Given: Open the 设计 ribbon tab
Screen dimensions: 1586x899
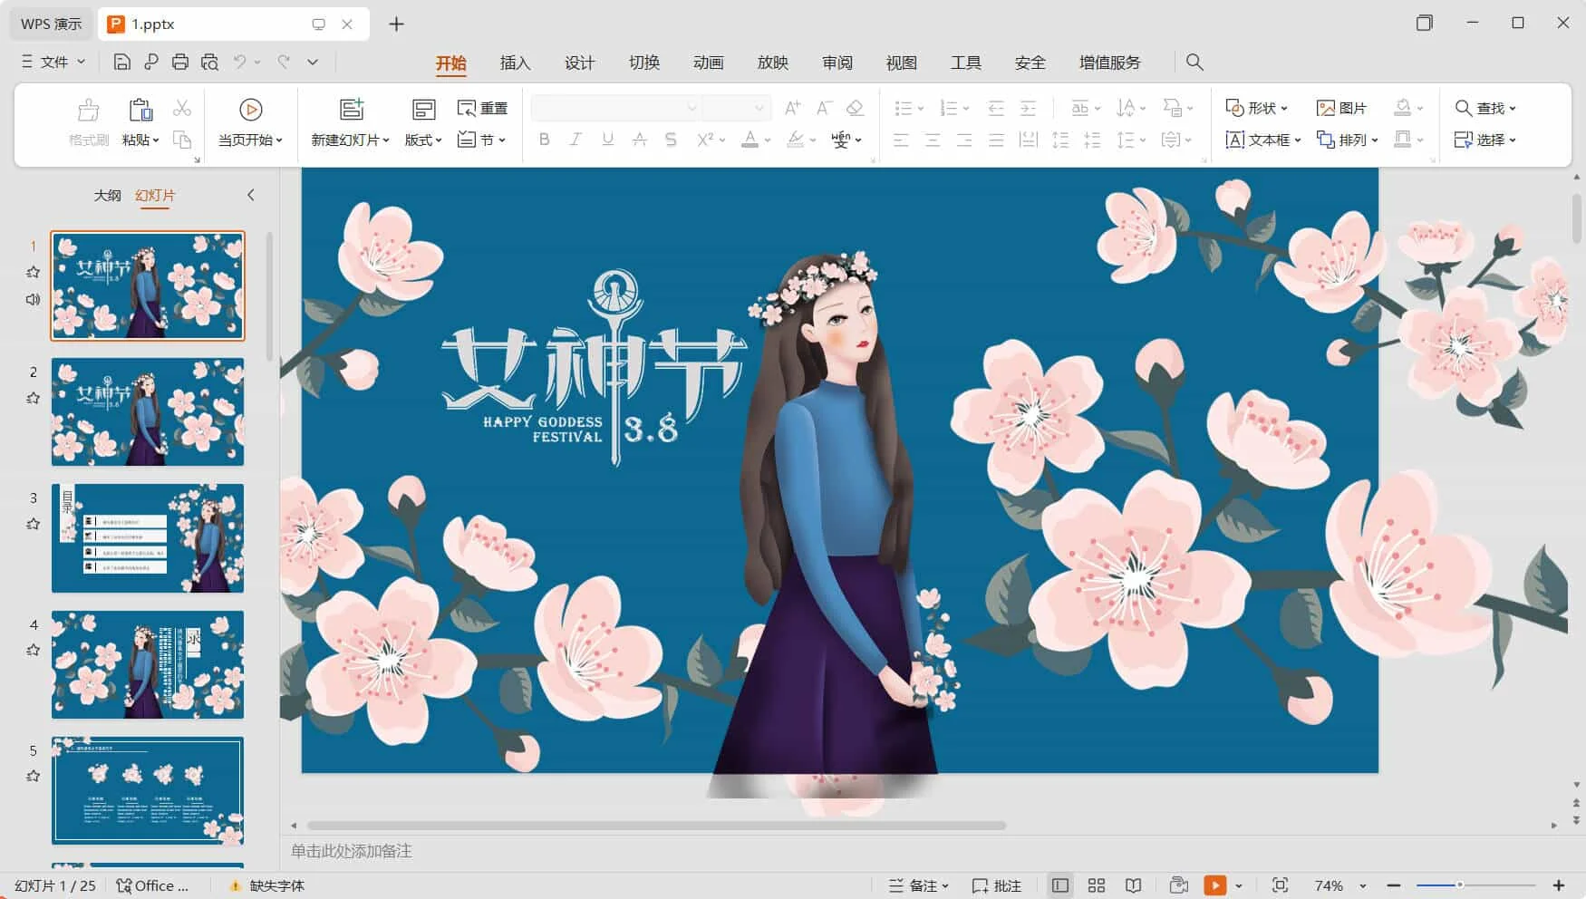Looking at the screenshot, I should [580, 63].
